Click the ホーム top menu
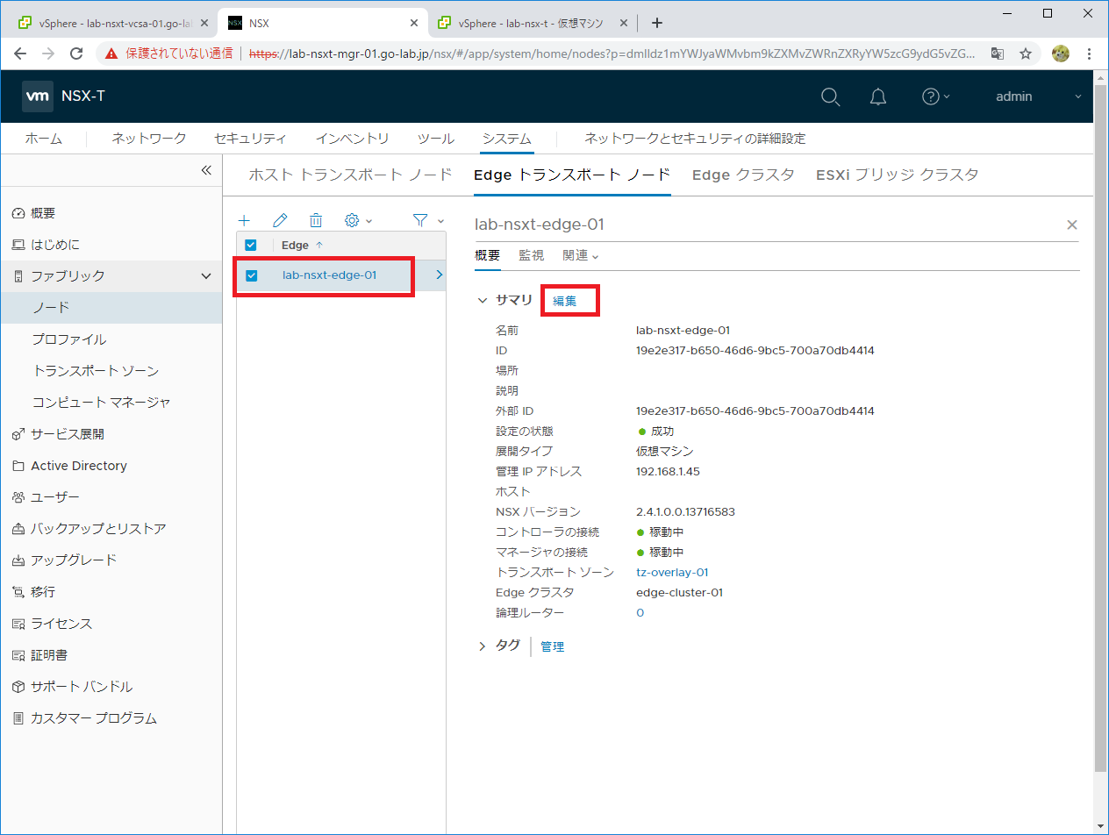 43,139
